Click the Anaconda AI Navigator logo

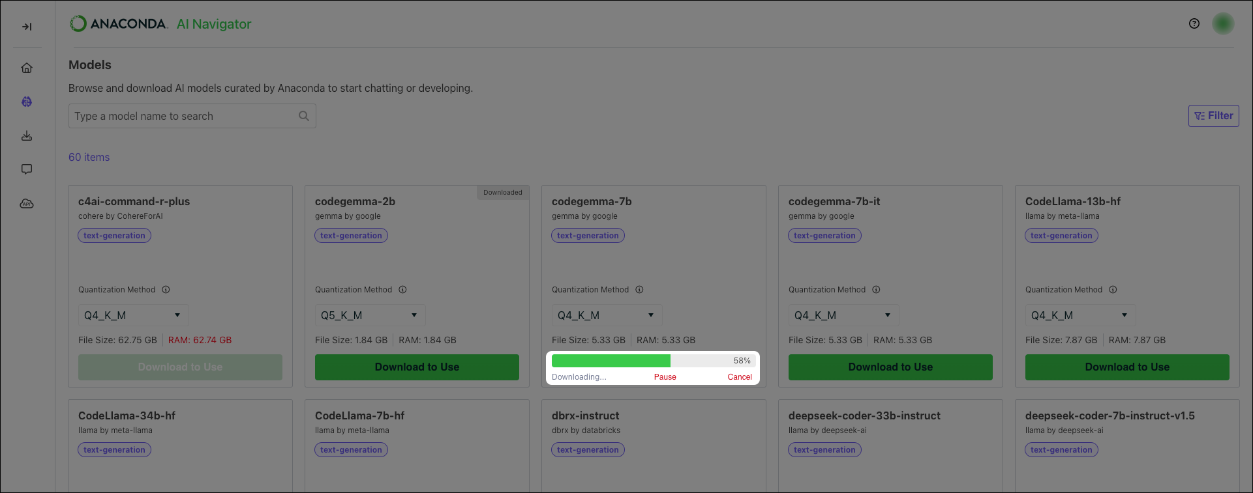pyautogui.click(x=160, y=24)
